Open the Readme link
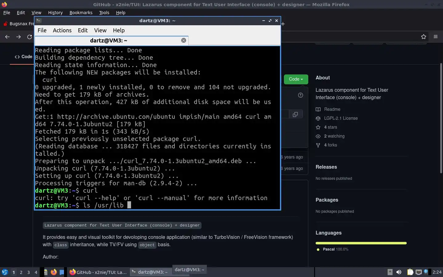The height and width of the screenshot is (277, 443). (x=332, y=109)
